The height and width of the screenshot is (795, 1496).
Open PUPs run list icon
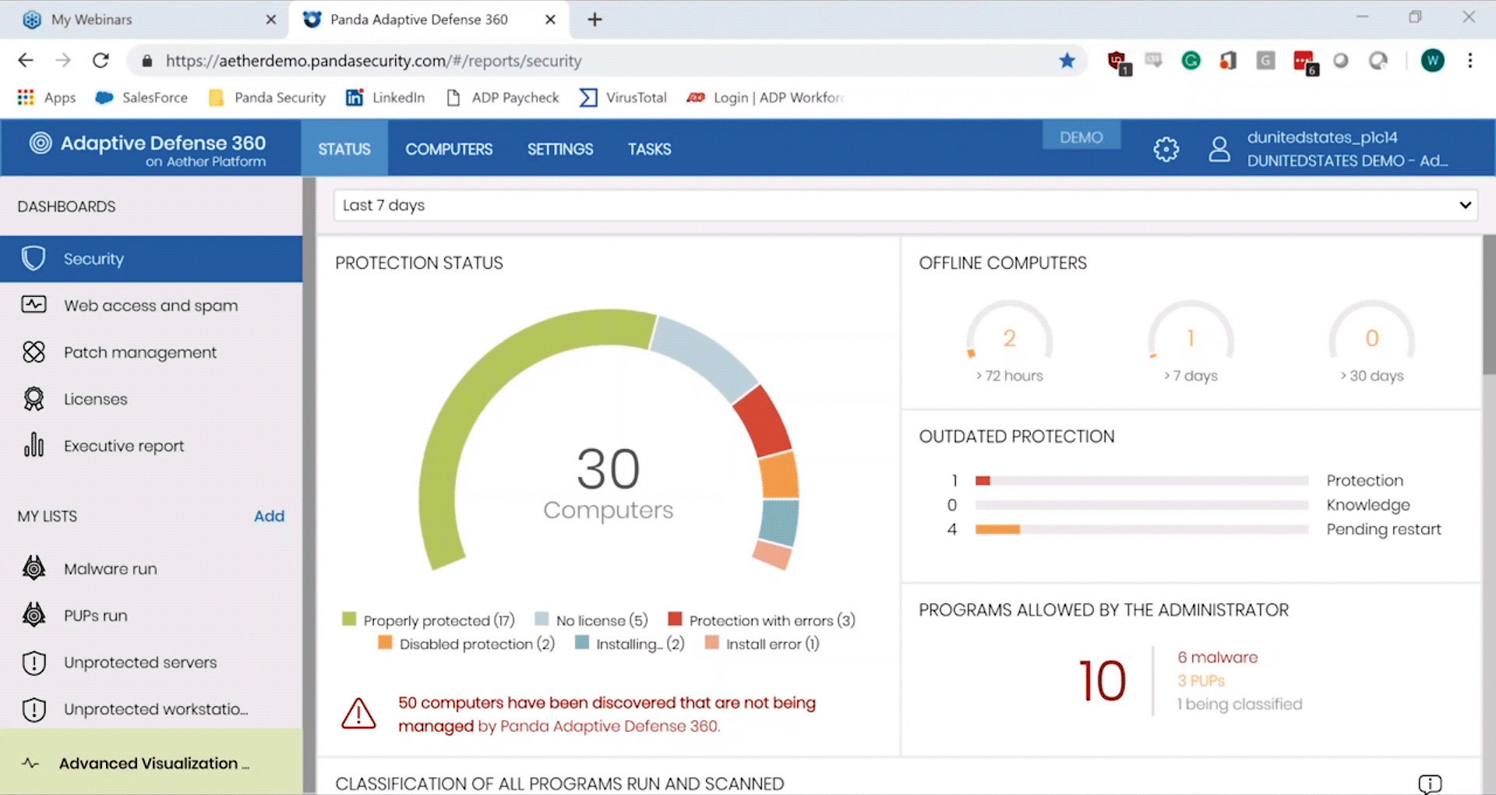pos(34,615)
